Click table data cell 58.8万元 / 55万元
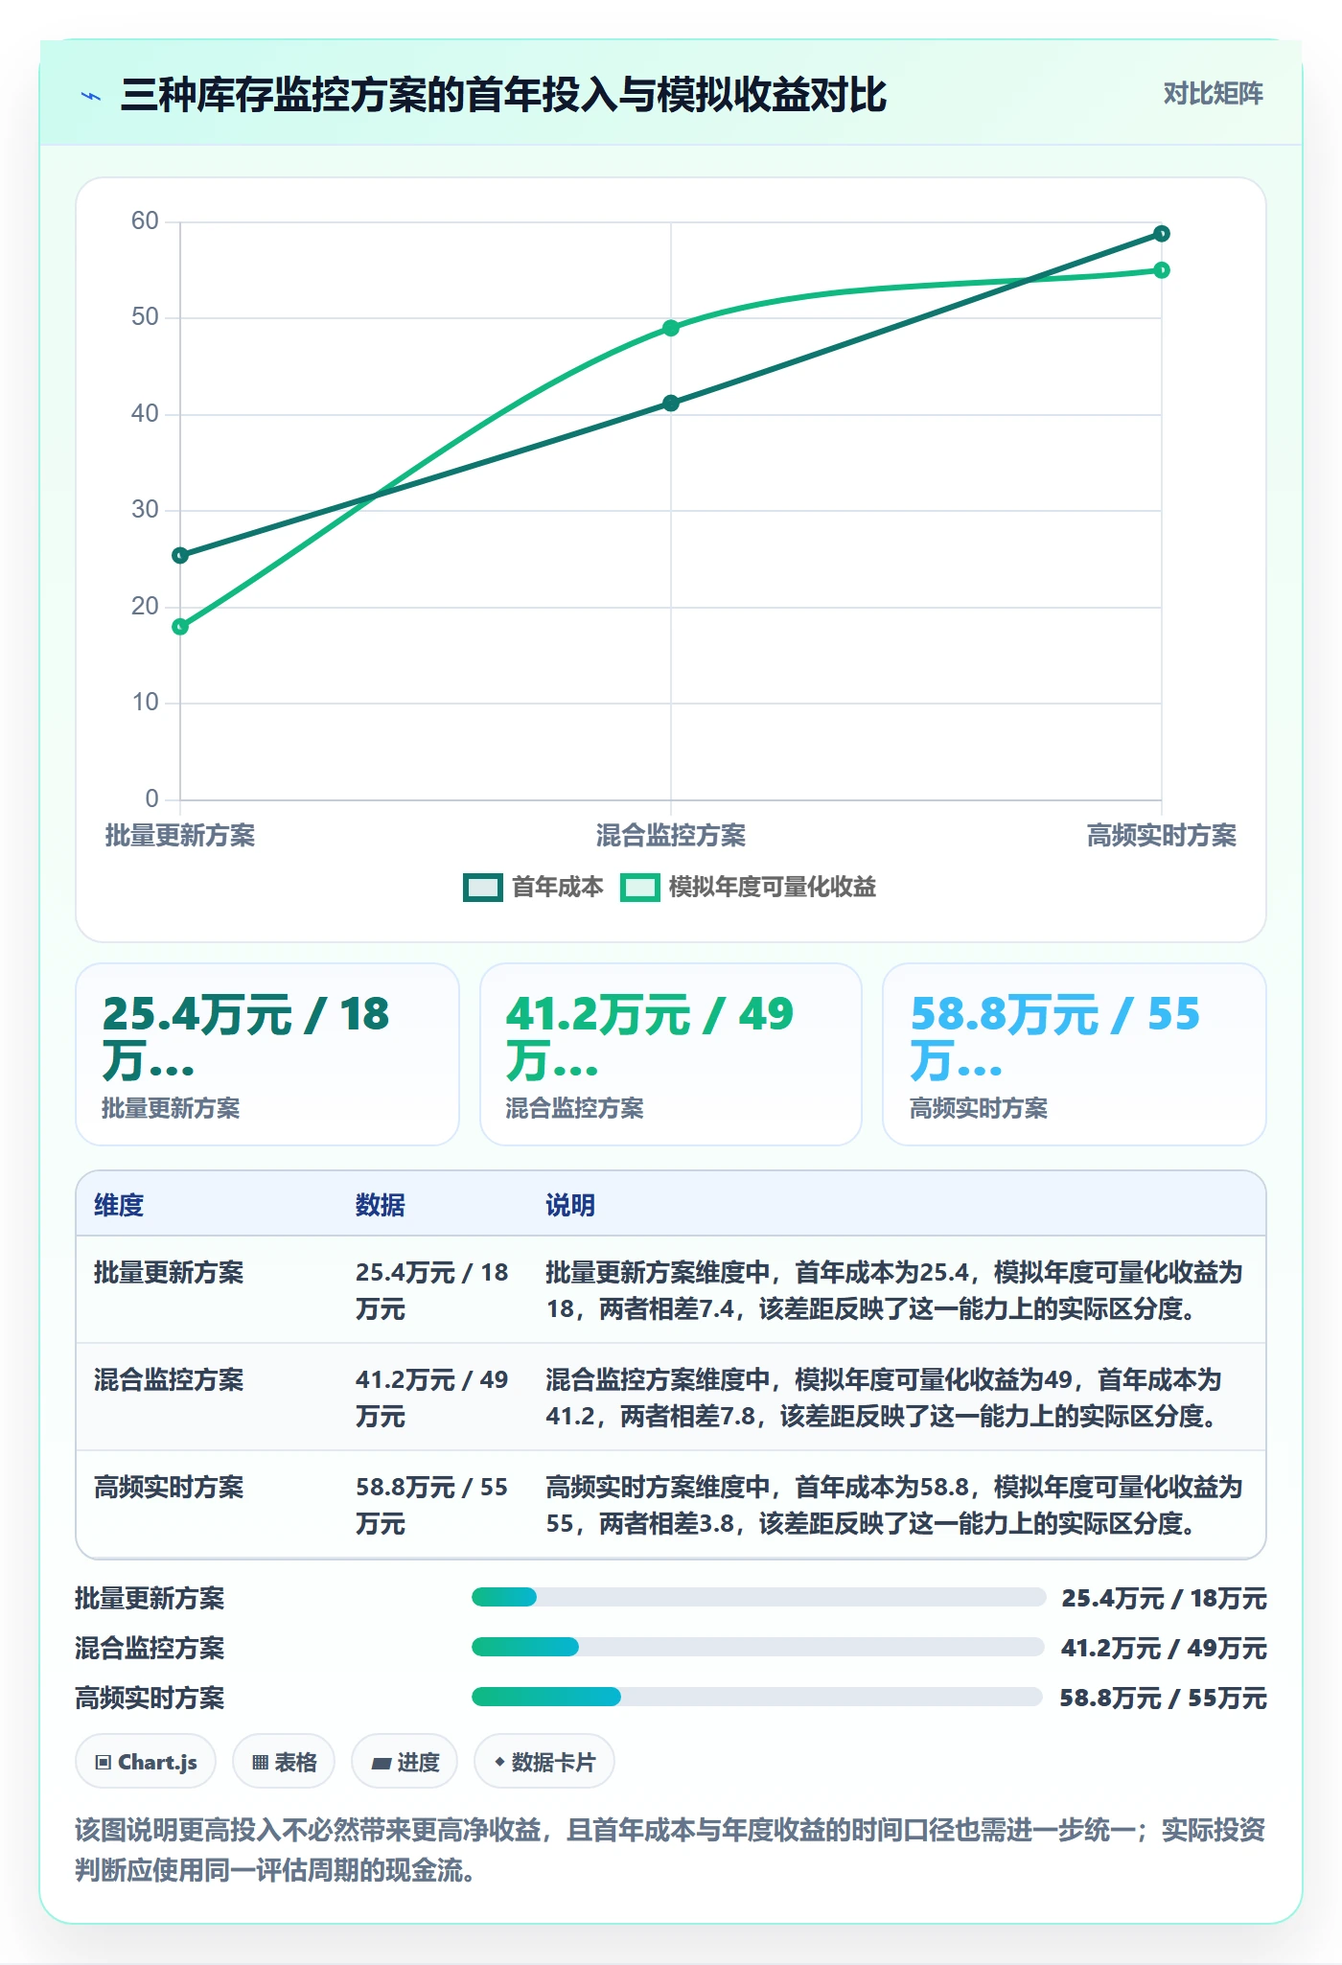Viewport: 1342px width, 1965px height. 431,1505
